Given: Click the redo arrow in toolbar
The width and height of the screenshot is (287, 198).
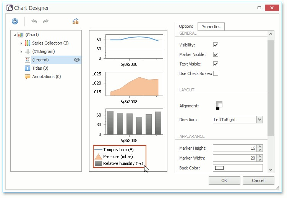Looking at the screenshot, I should [x=45, y=21].
